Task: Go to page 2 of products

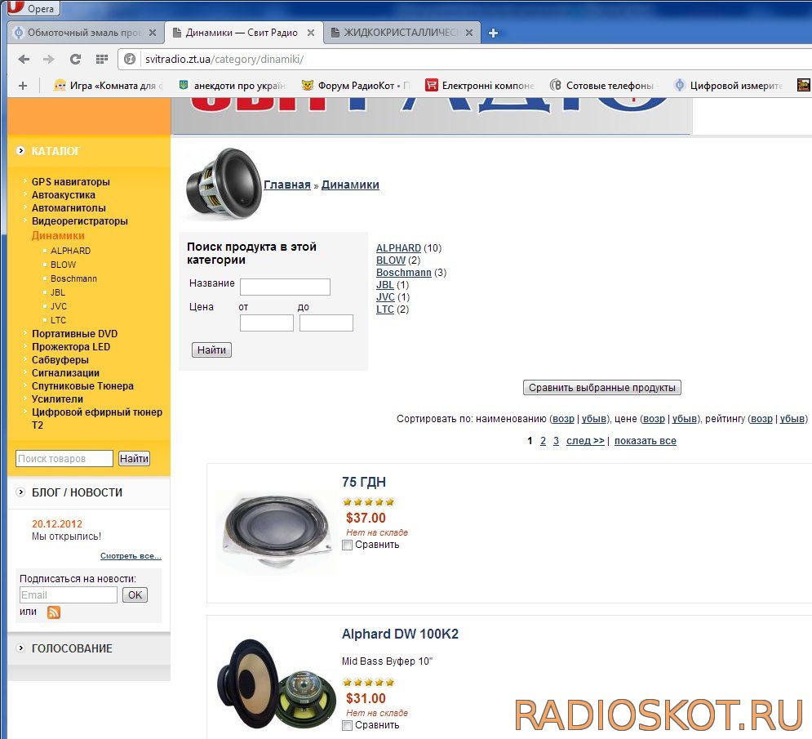Action: [543, 441]
